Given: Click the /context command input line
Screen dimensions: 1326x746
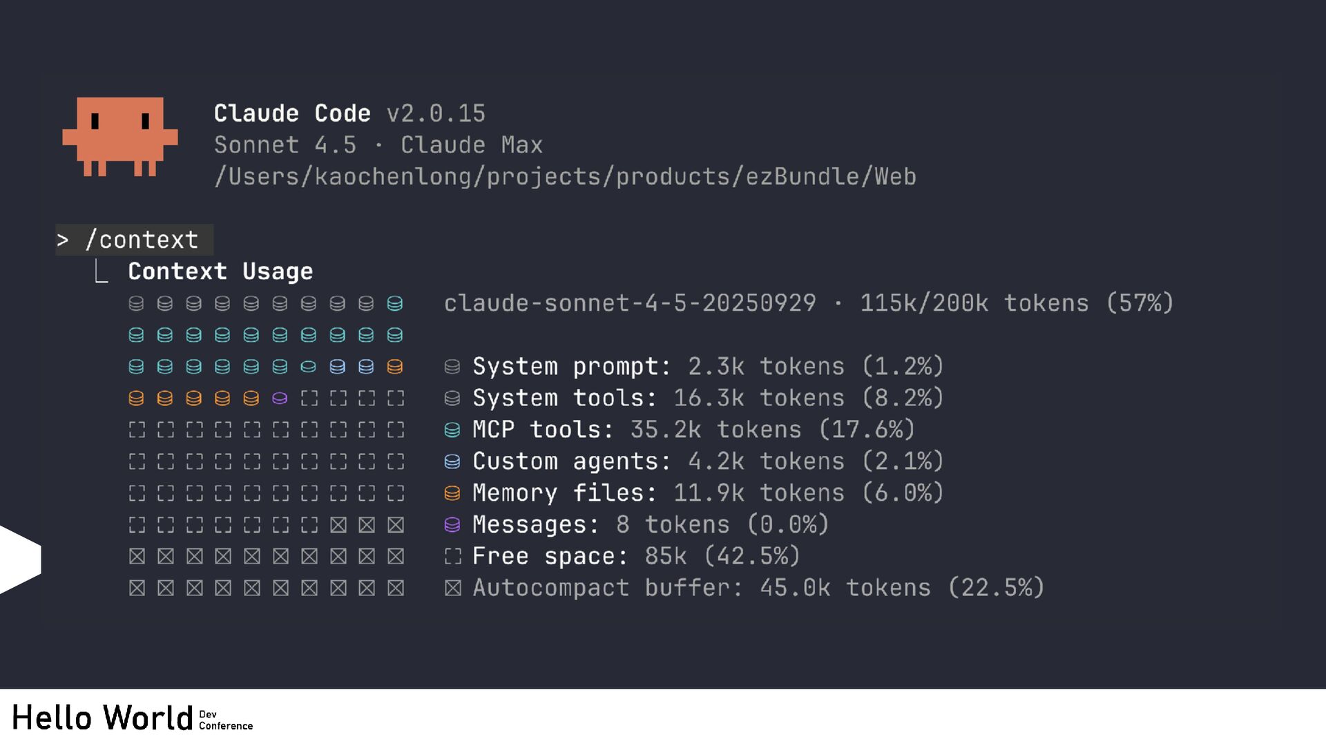Looking at the screenshot, I should [141, 240].
